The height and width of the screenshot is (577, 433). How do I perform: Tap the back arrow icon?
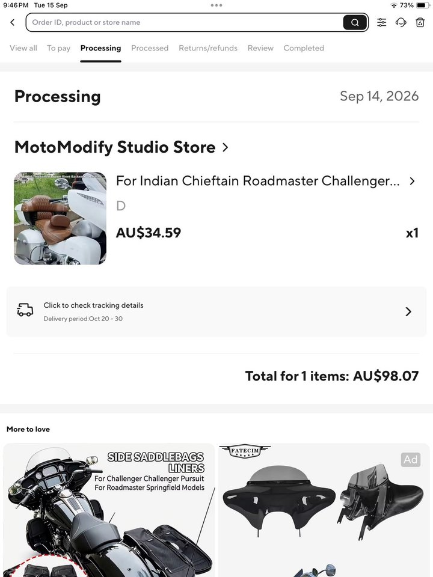pos(13,22)
